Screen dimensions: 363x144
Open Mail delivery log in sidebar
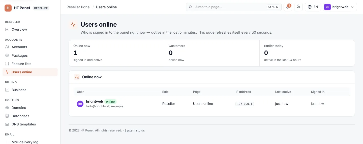tap(30, 142)
